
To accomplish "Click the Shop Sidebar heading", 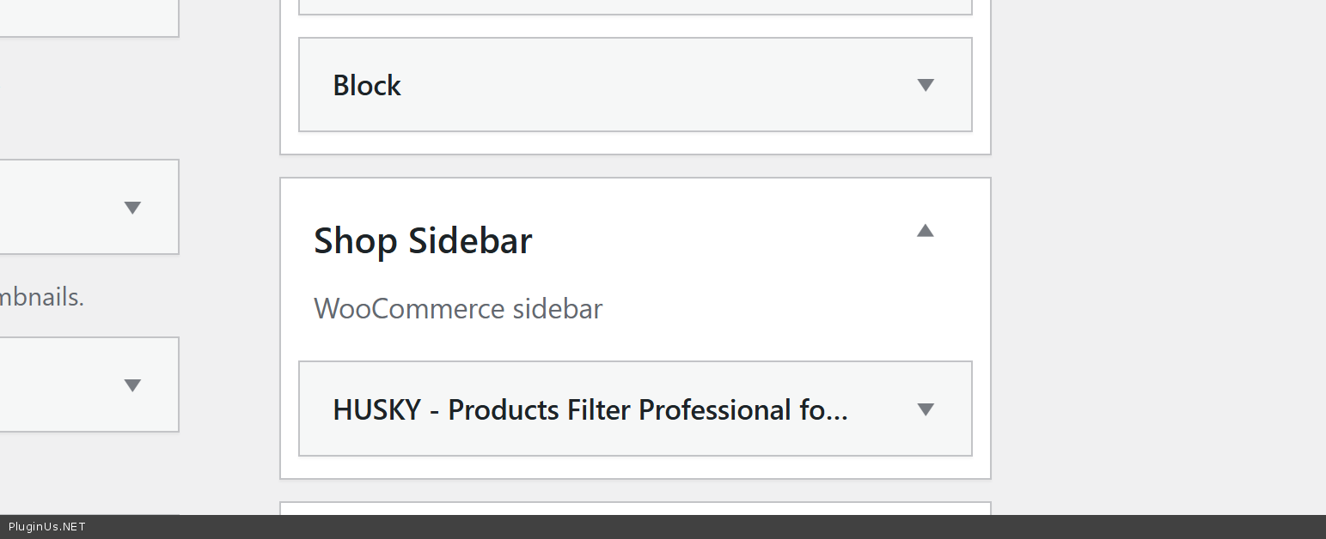I will pyautogui.click(x=423, y=241).
